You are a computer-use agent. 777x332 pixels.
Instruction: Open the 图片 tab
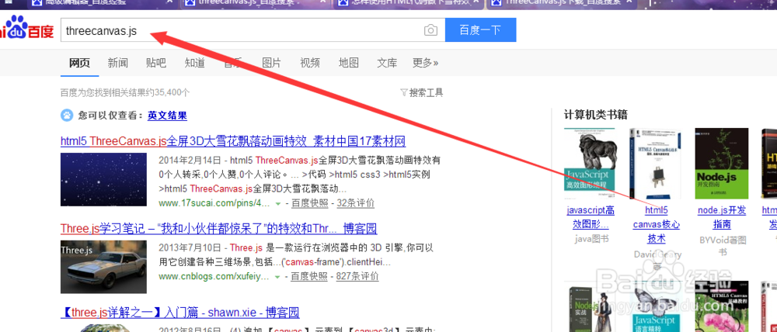point(271,63)
